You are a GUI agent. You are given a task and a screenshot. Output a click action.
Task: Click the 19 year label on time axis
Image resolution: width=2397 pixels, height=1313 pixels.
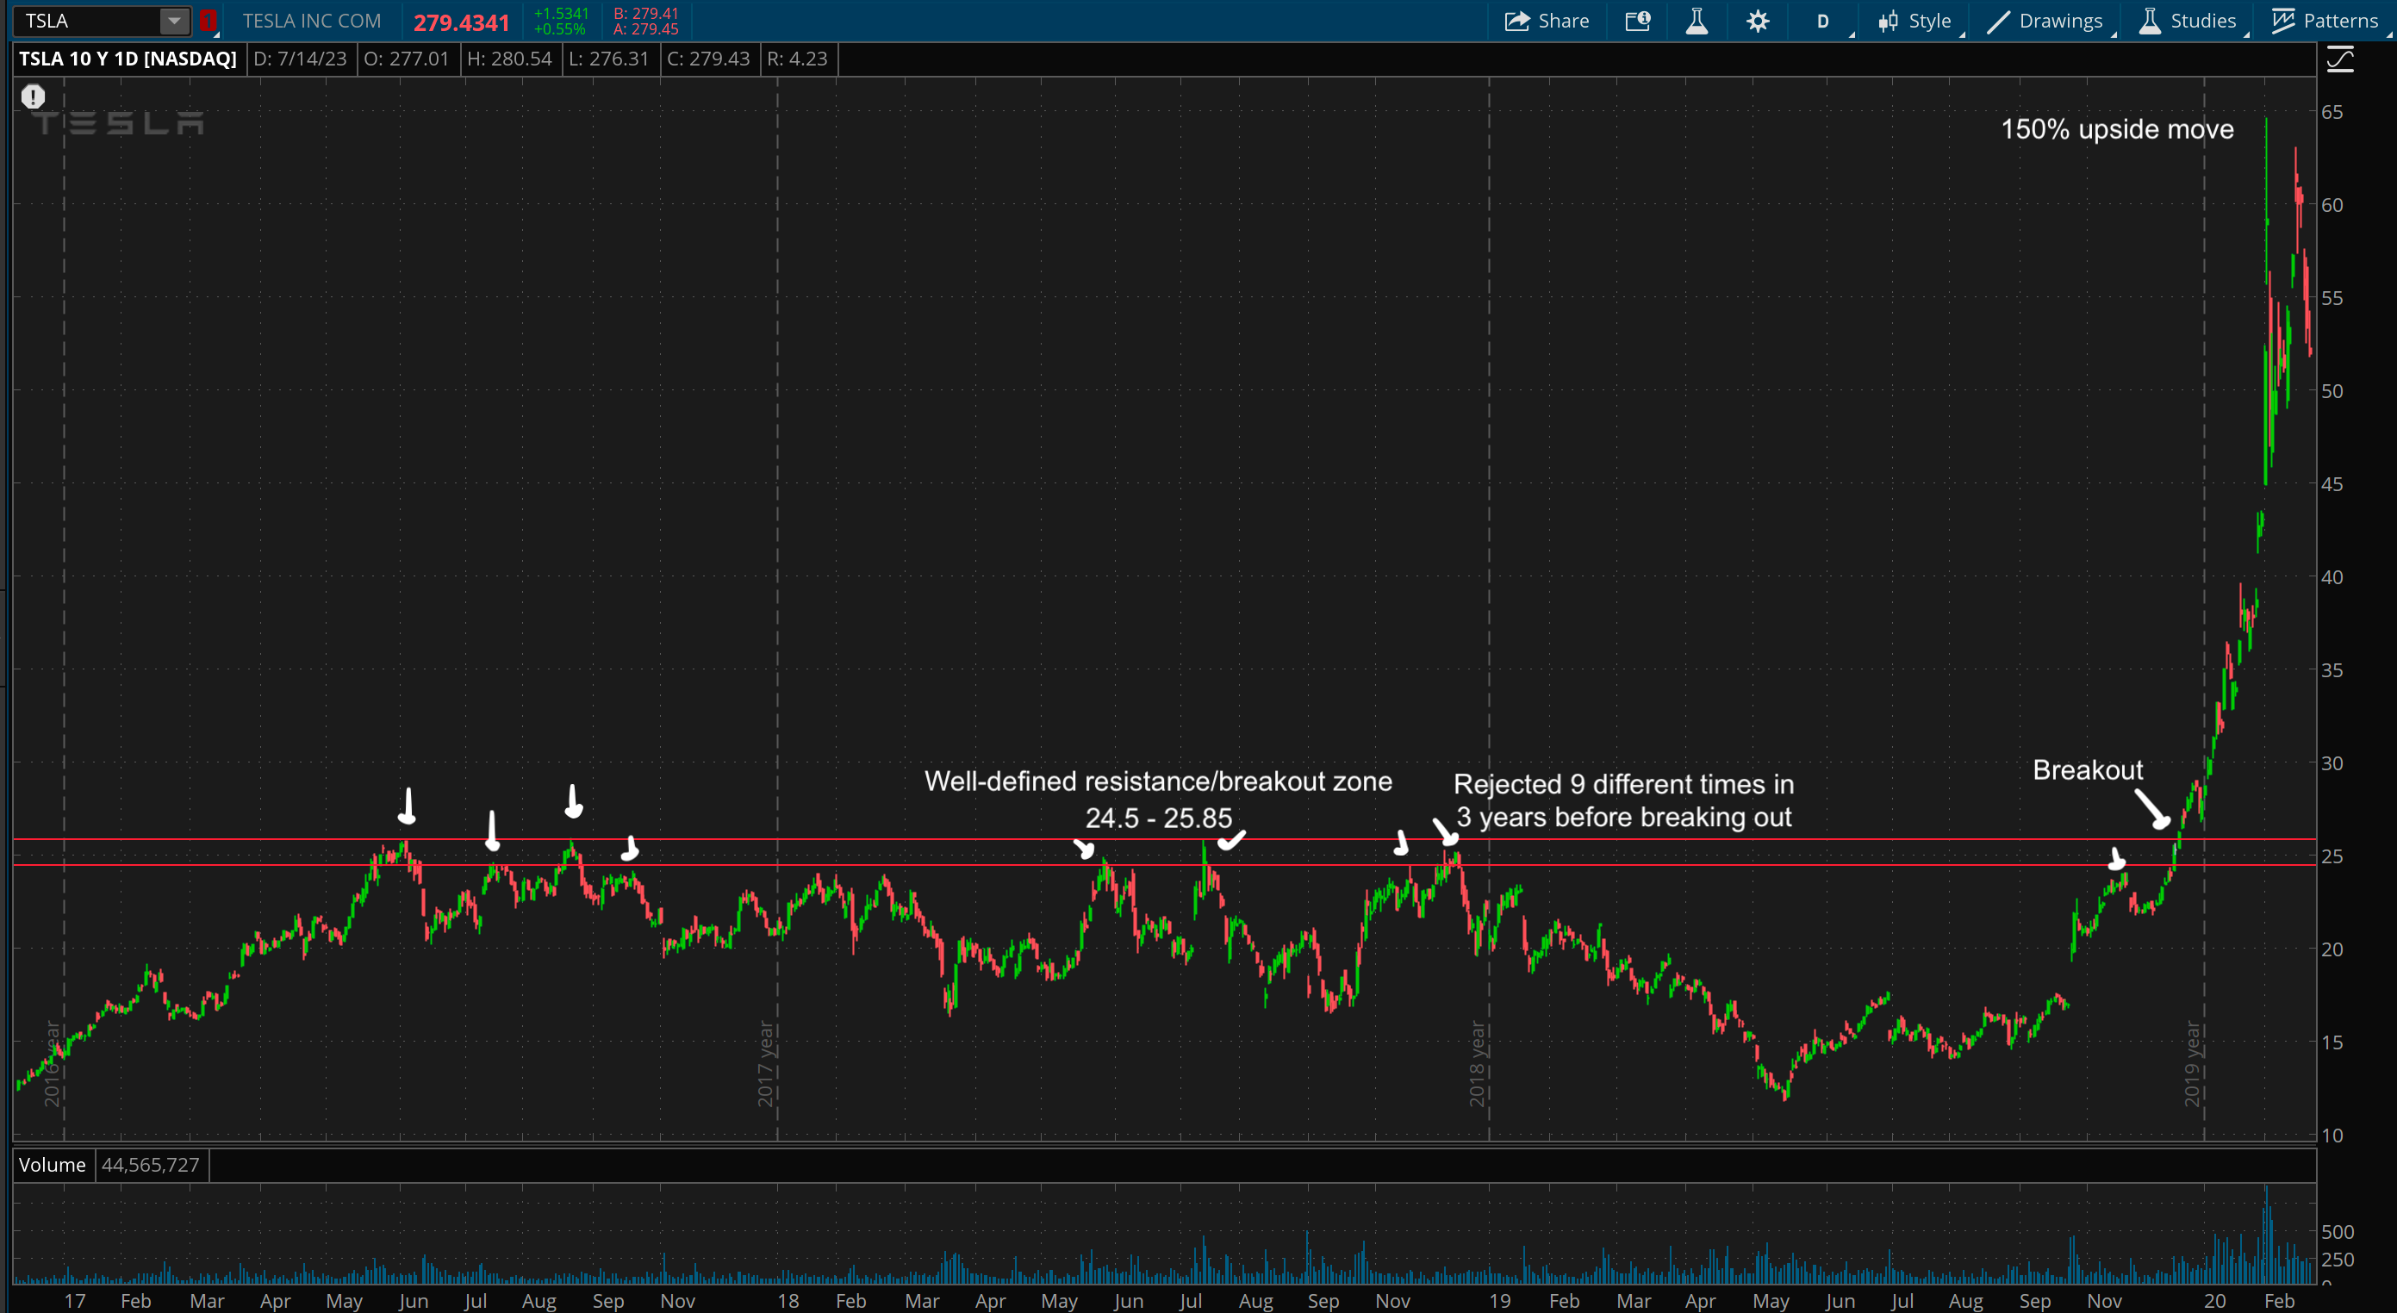[x=1499, y=1301]
